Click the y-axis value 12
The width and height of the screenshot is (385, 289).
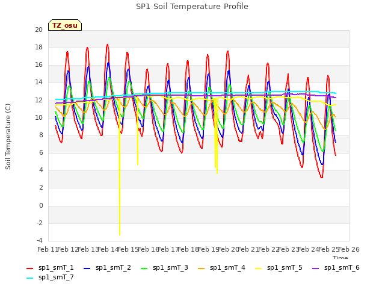38,100
